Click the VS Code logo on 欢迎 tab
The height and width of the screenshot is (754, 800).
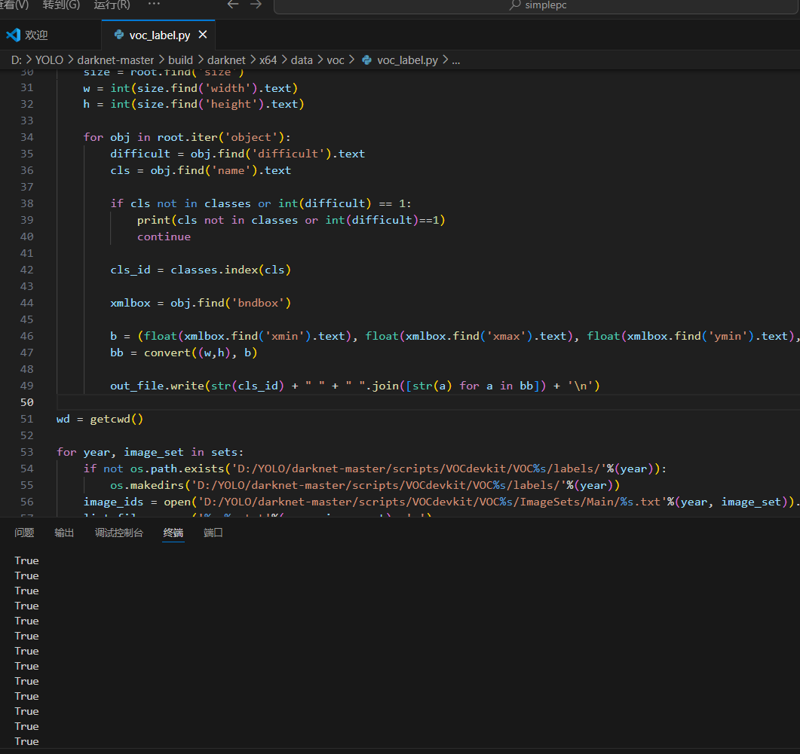14,35
